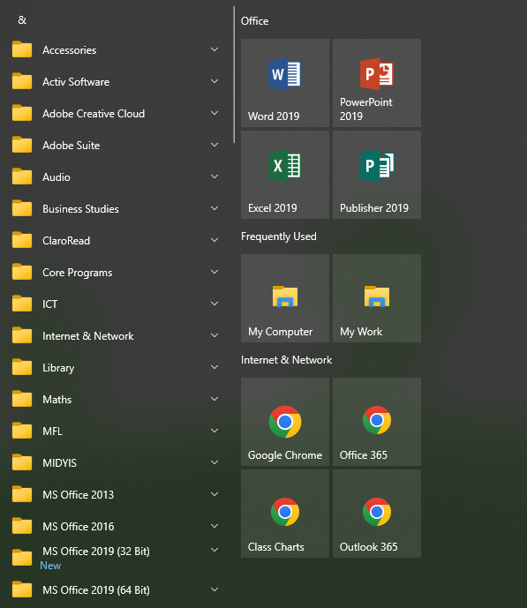The height and width of the screenshot is (608, 527).
Task: Launch Publisher 2019 tile
Action: (377, 175)
